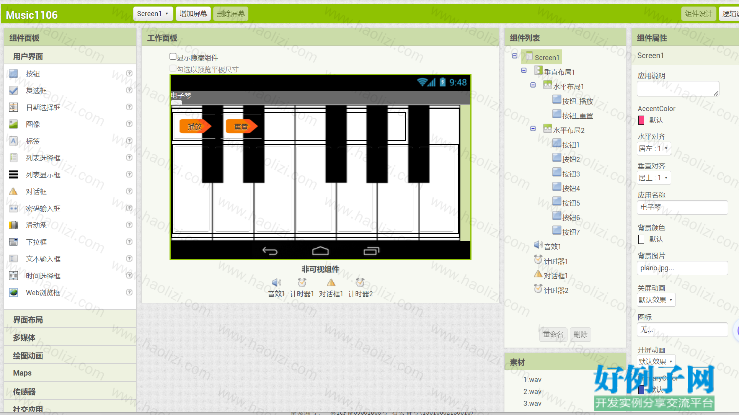
Task: Click the 背景图片 piano.jpg field
Action: pos(682,268)
